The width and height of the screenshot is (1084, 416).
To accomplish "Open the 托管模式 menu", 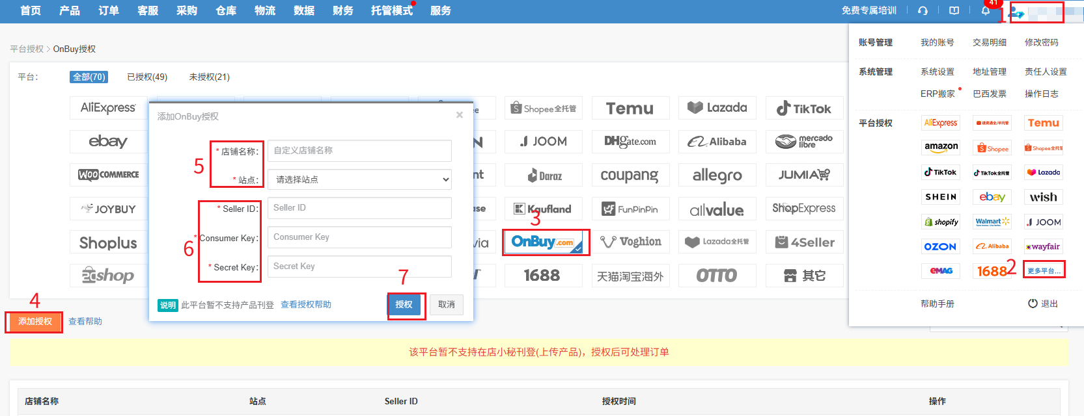I will (392, 10).
